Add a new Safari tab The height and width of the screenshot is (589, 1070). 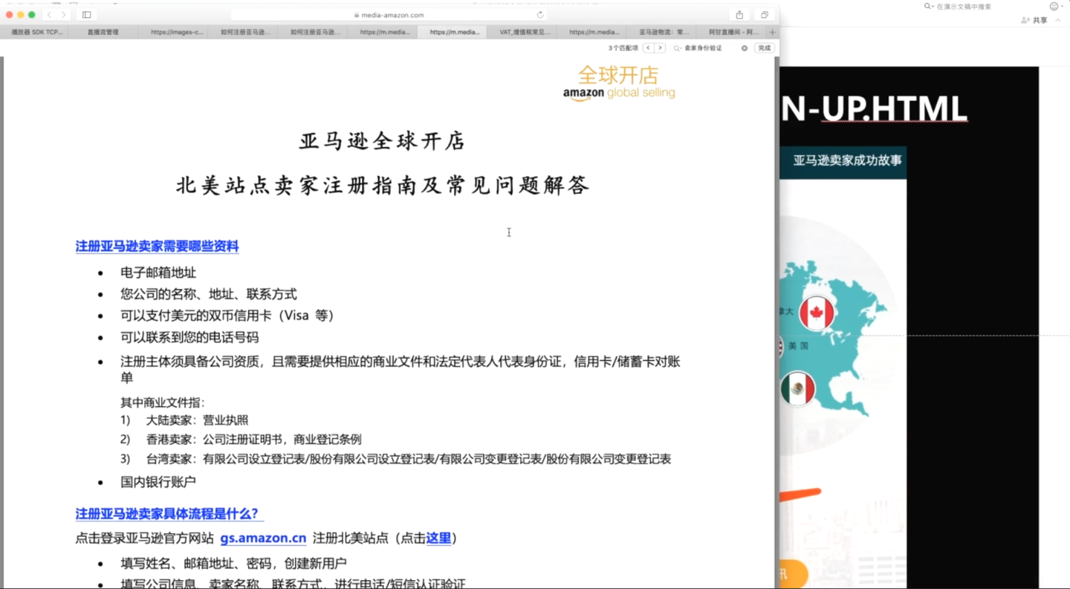click(773, 33)
